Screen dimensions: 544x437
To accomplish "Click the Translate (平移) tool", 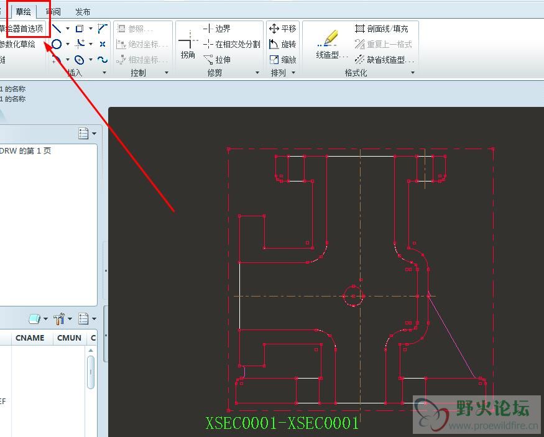I will click(x=283, y=29).
